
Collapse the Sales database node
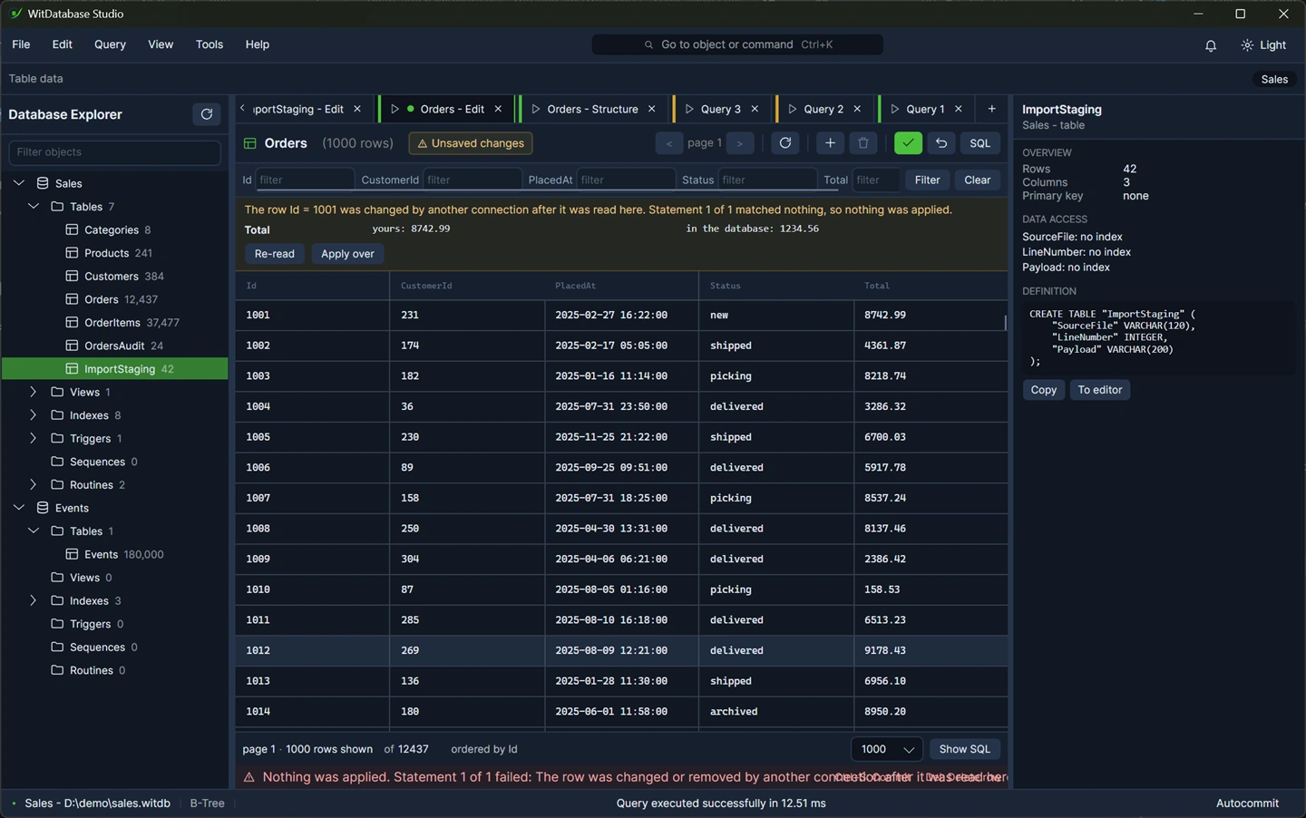(x=19, y=183)
